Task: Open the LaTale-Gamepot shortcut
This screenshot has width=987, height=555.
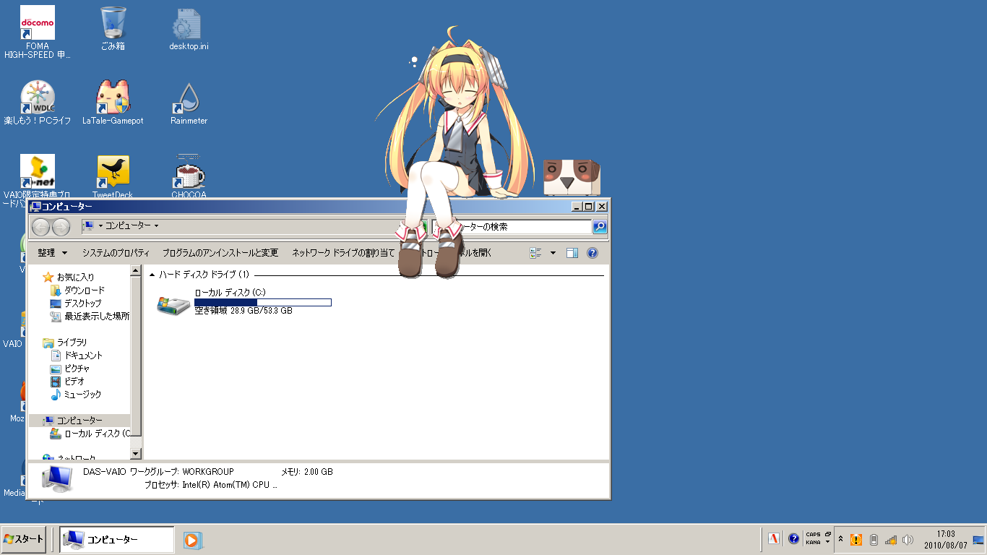Action: pos(113,100)
